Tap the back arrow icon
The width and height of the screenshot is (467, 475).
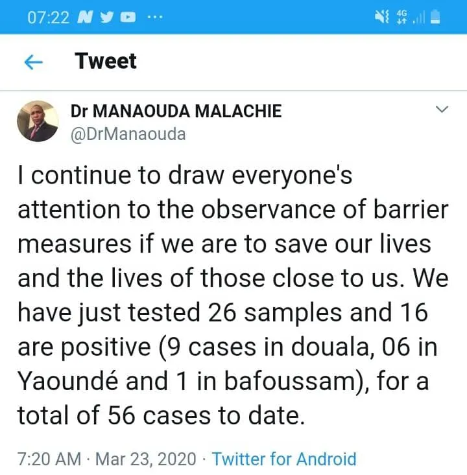click(33, 63)
